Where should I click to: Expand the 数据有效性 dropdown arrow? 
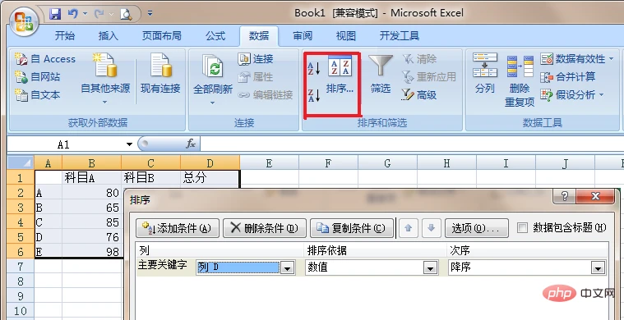[611, 59]
